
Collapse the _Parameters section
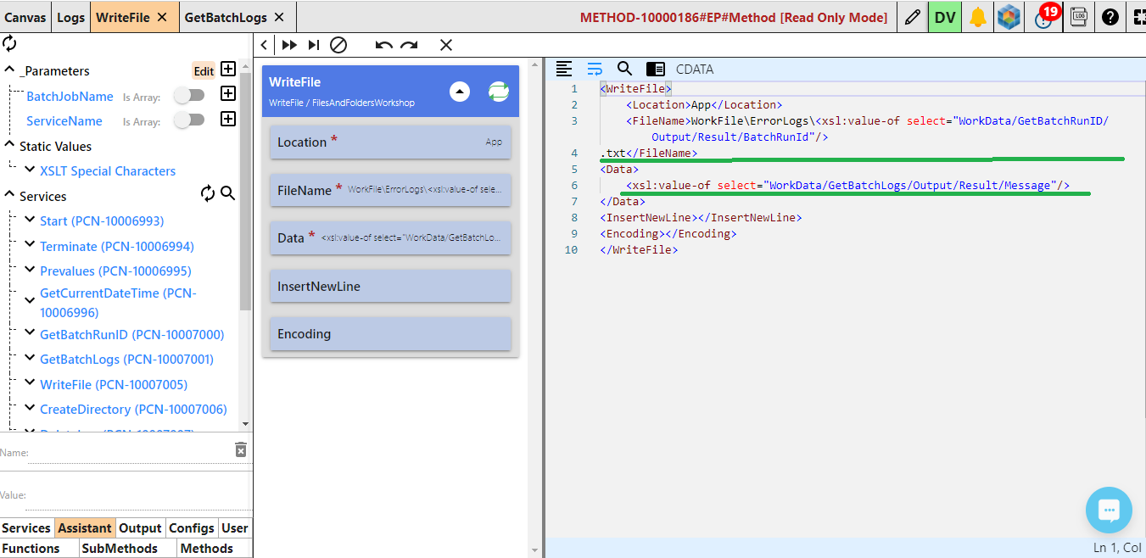click(10, 70)
